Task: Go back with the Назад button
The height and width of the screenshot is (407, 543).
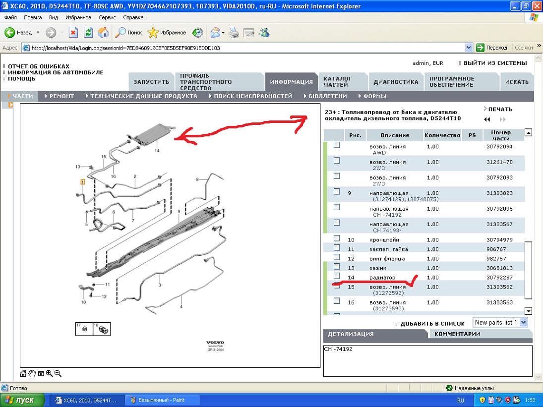Action: coord(18,33)
